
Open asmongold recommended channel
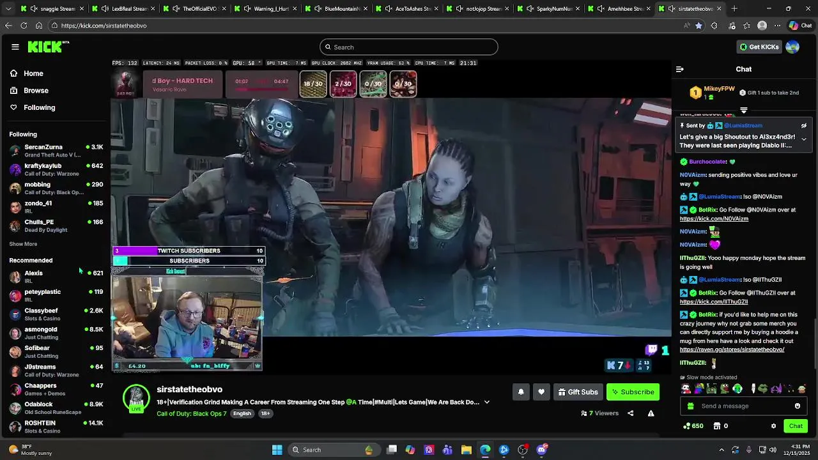tap(56, 333)
